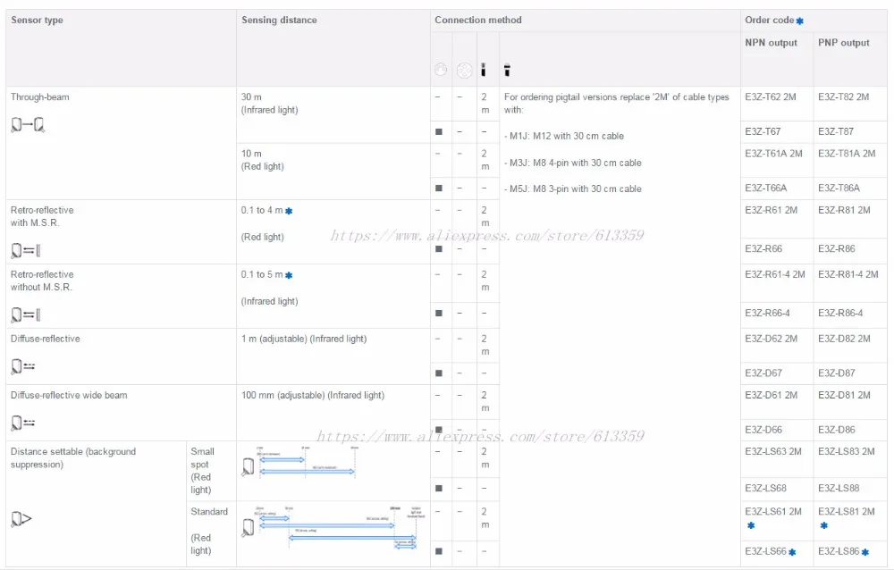Open the Small spot sensing distance diagram
894x570 pixels.
coord(300,463)
